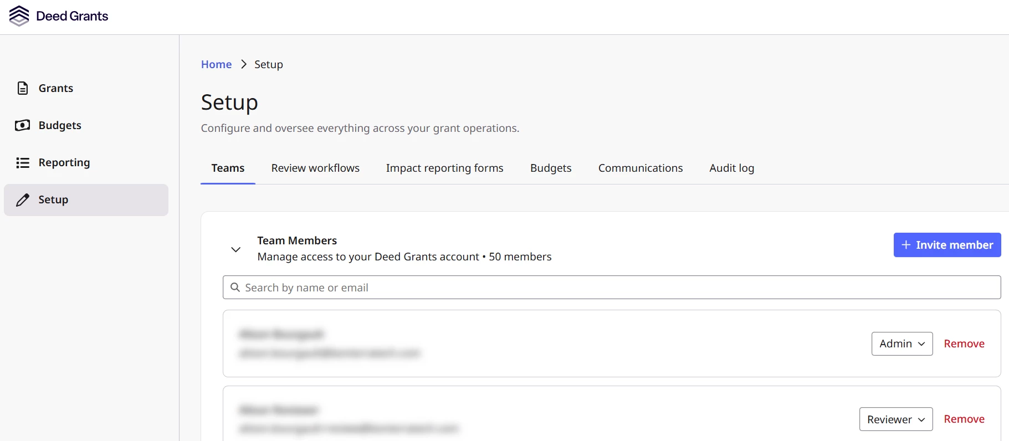Click the Reporting list icon in sidebar
The height and width of the screenshot is (441, 1009).
(23, 162)
